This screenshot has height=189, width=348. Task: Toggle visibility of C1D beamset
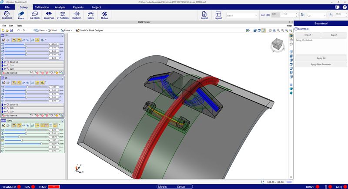tap(5, 108)
